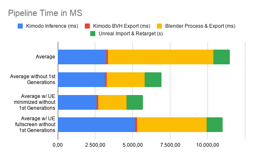Select yellow segment of 'UE minimized' bar
Screen dimensions: 253x156
(x=112, y=102)
